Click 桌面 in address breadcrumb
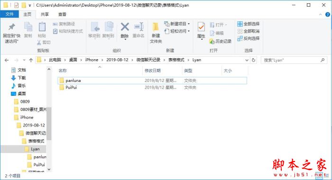Image resolution: width=332 pixels, height=180 pixels. [x=73, y=60]
